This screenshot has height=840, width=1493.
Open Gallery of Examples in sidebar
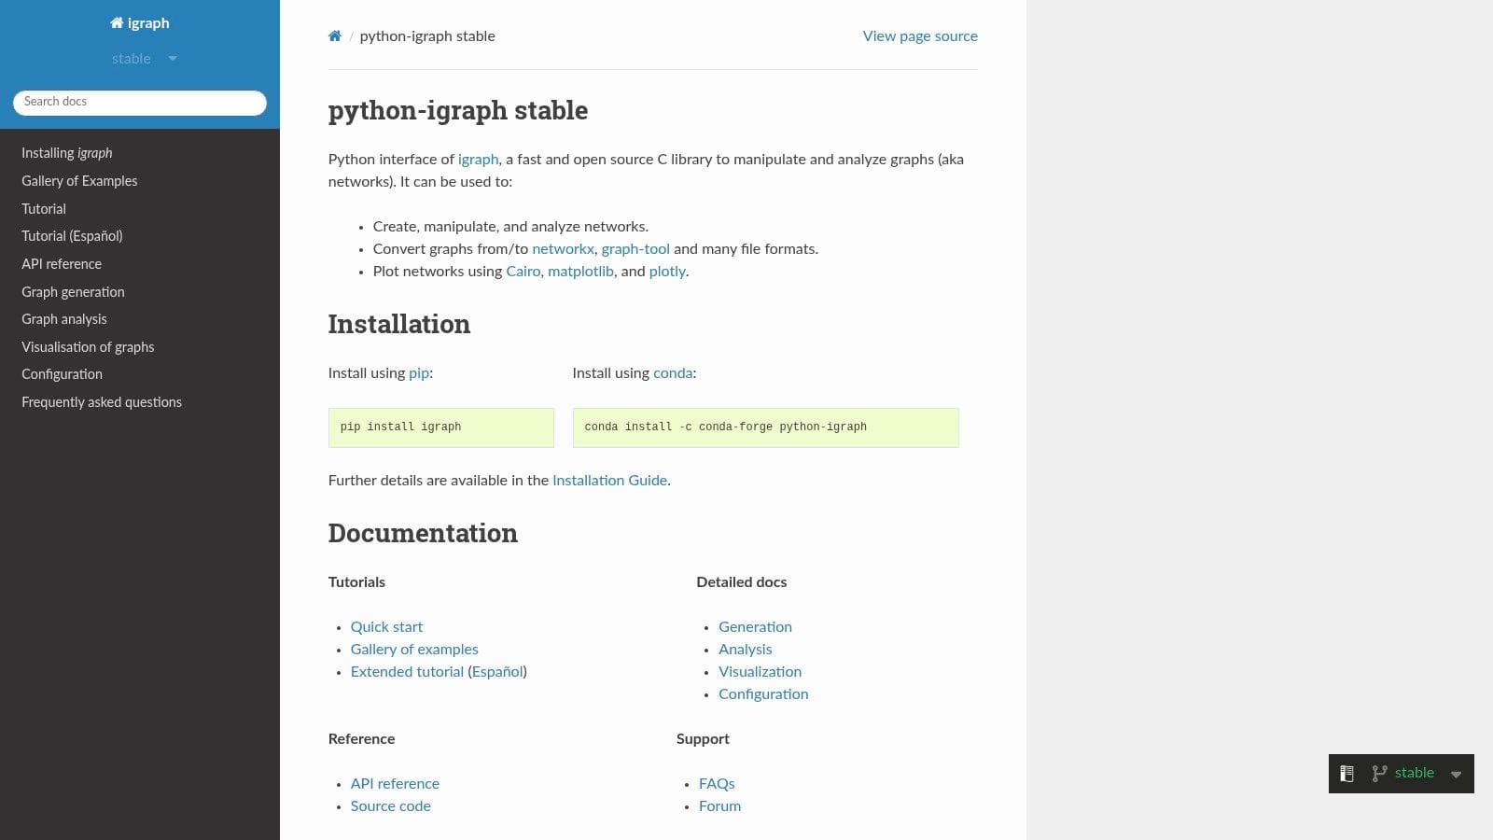pos(79,181)
